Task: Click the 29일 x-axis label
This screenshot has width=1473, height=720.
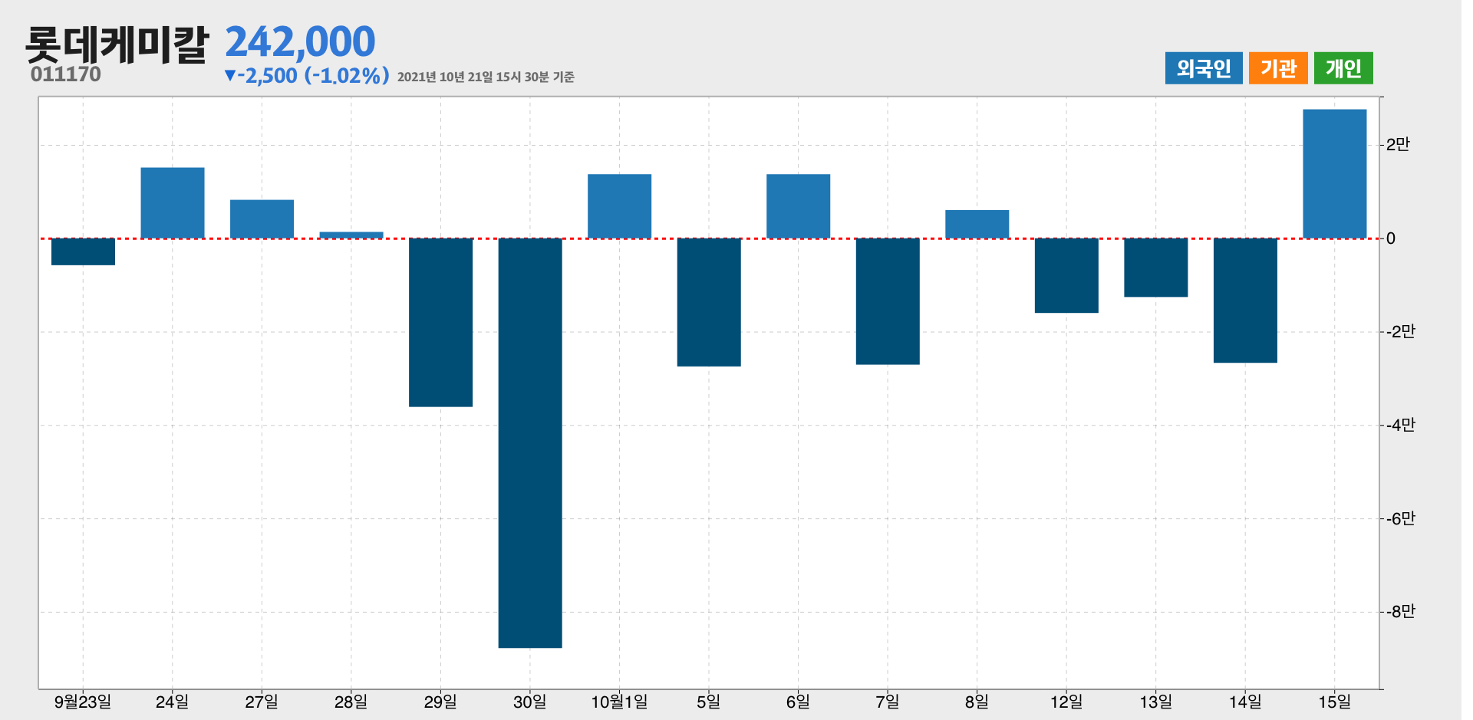Action: (440, 702)
